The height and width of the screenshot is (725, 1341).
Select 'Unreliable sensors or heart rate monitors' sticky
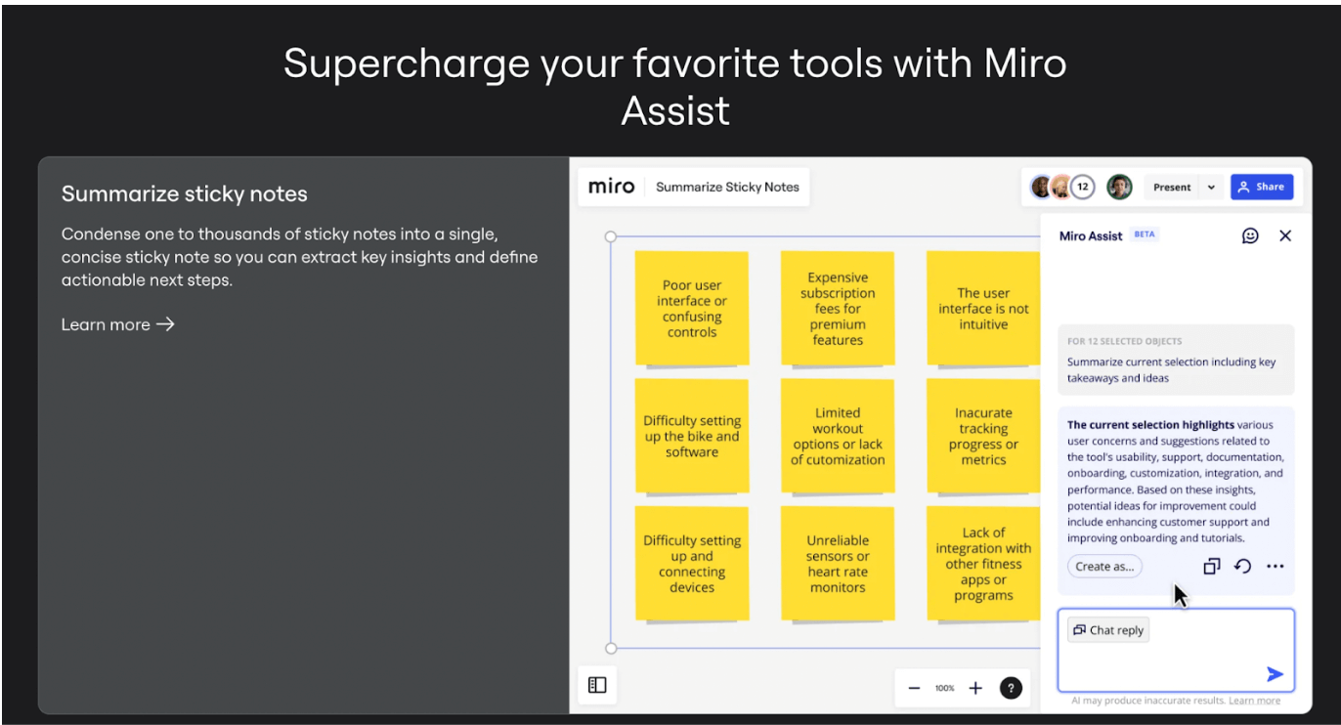point(838,563)
